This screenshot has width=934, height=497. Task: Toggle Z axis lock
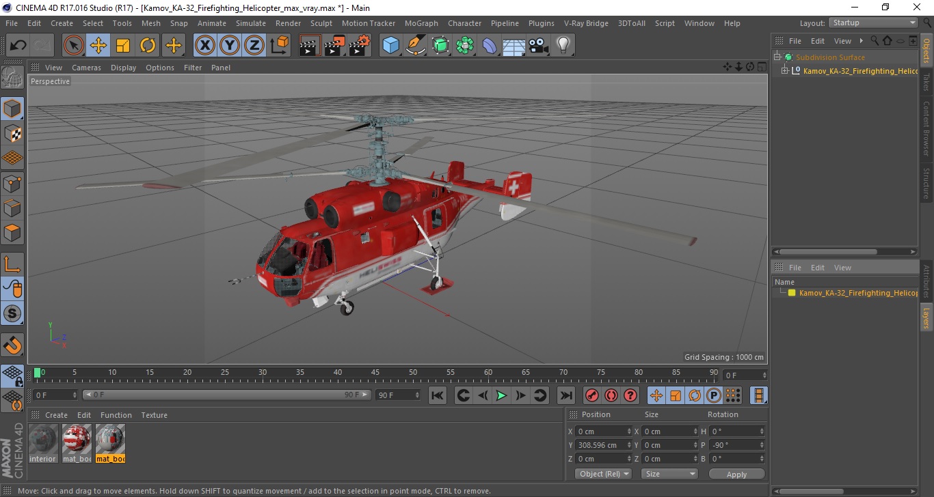click(254, 46)
